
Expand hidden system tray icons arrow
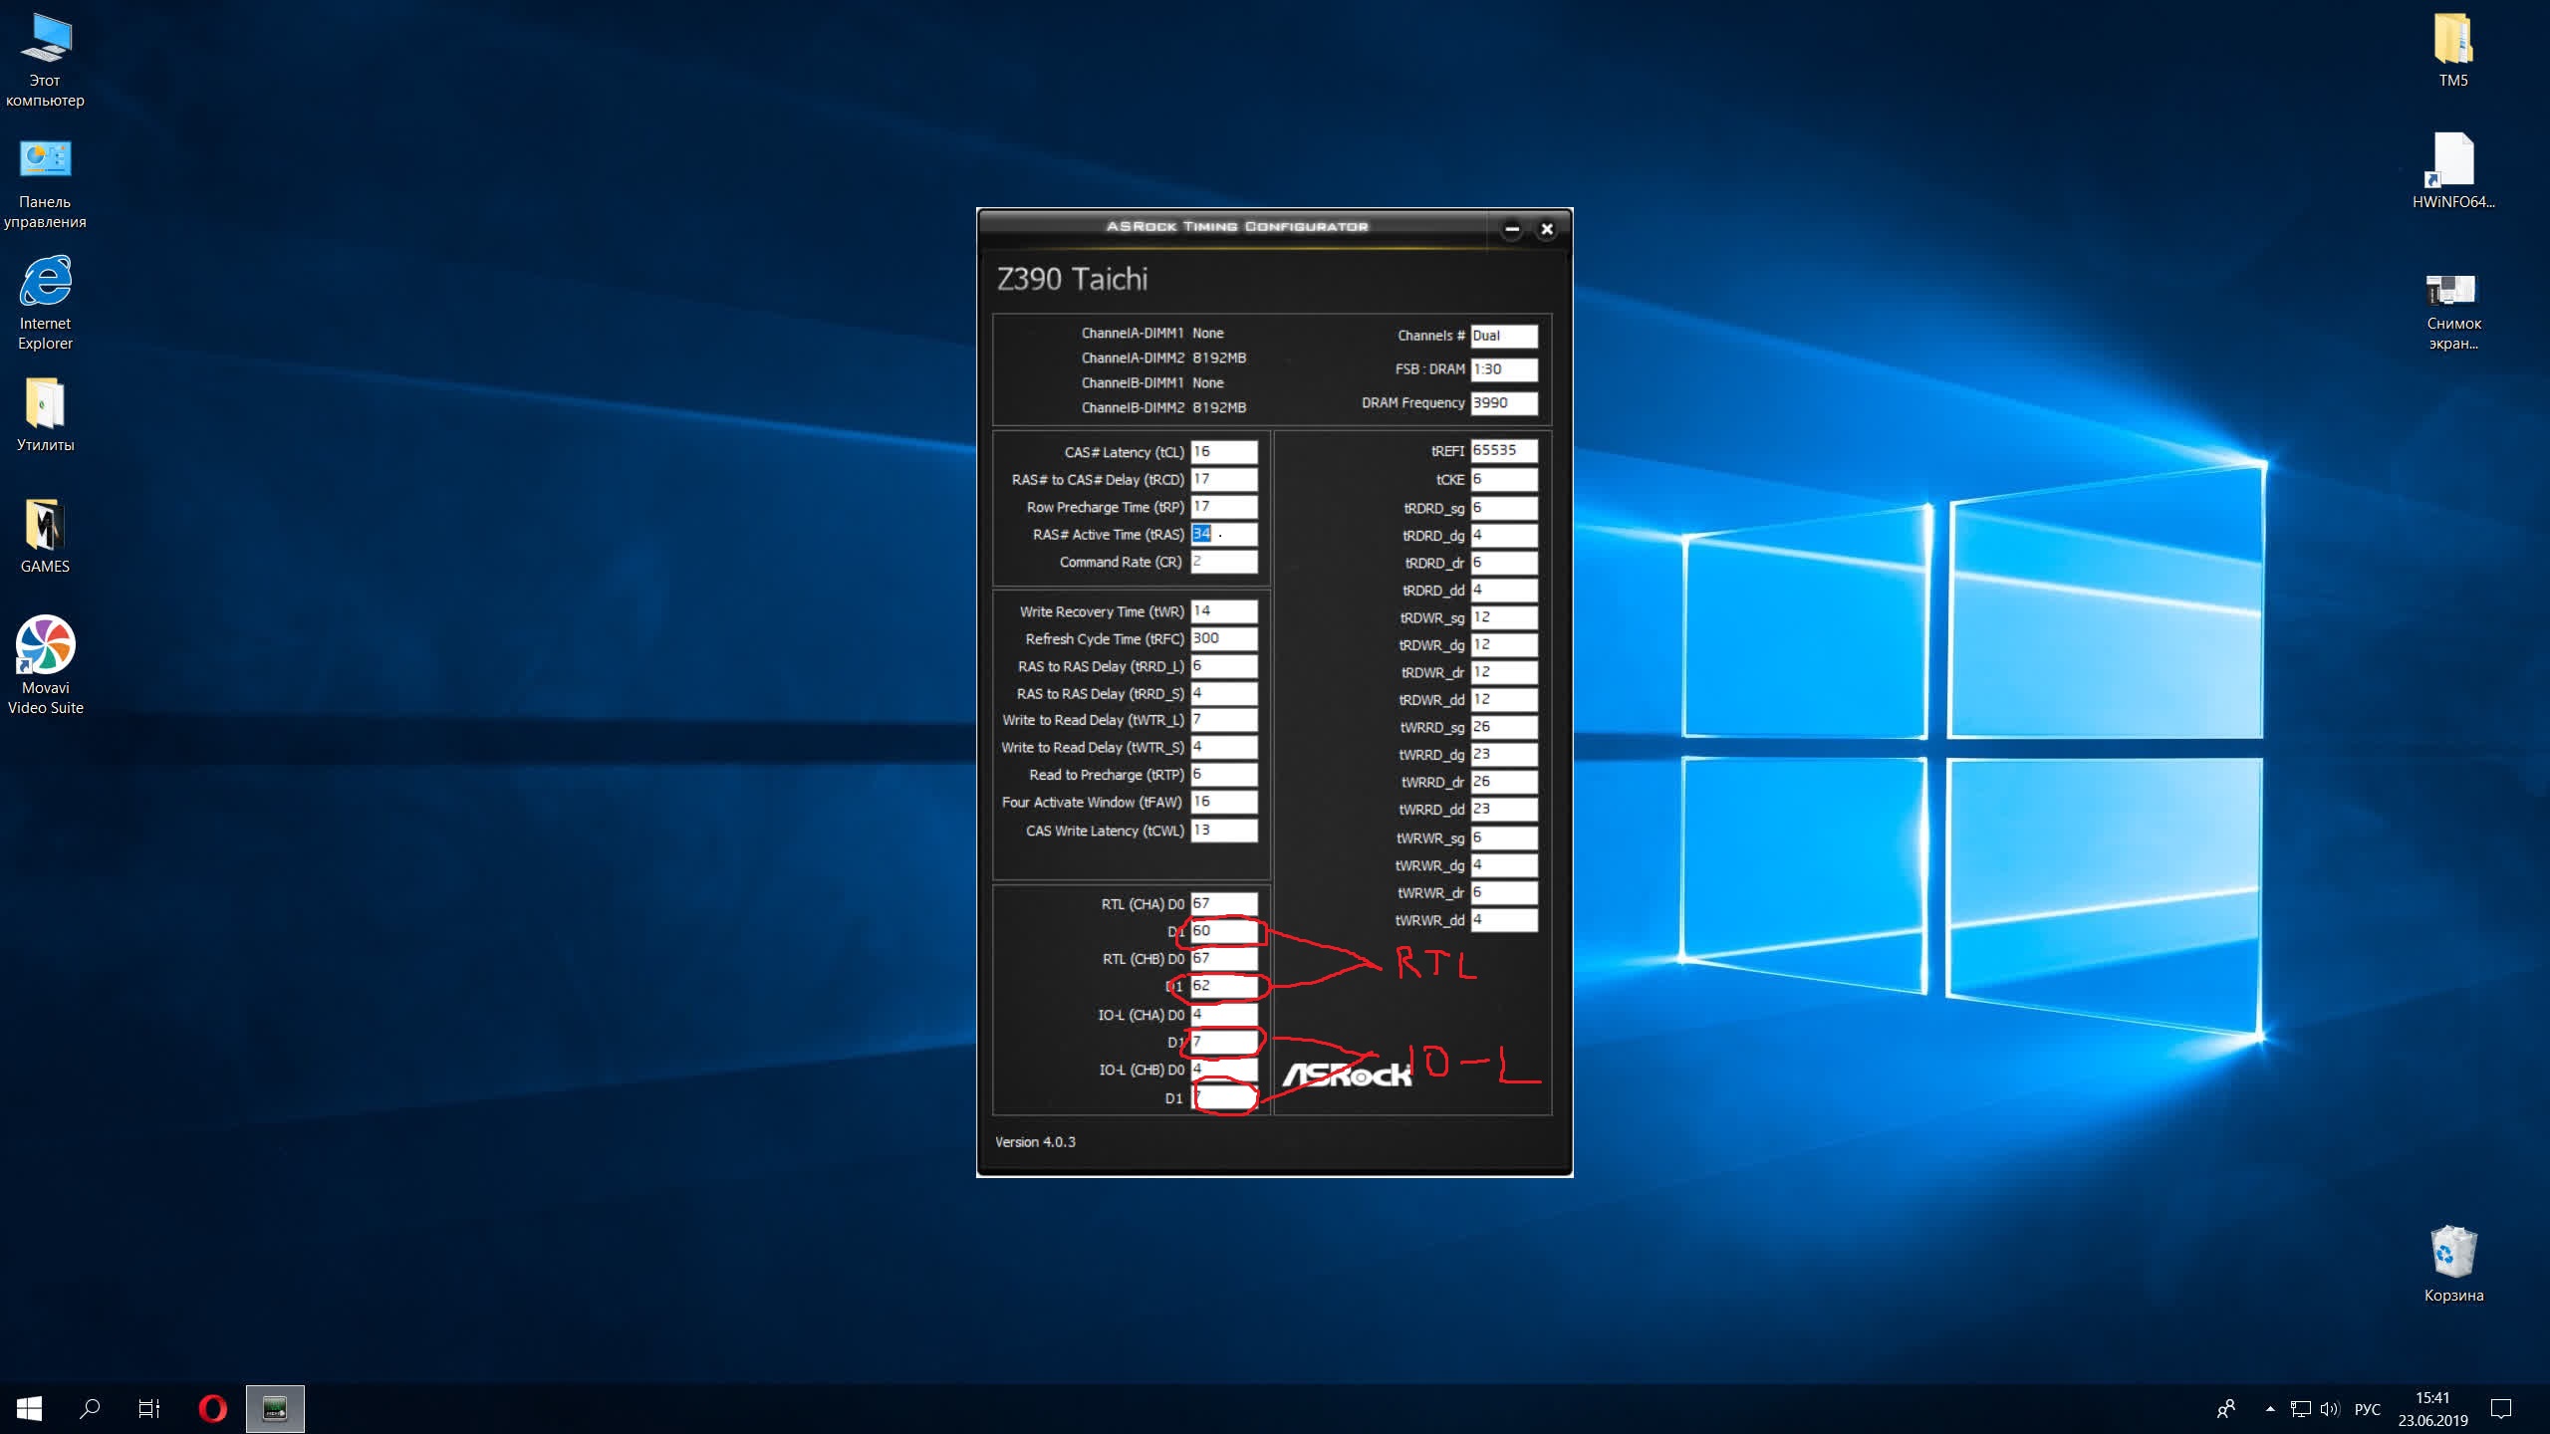[x=2270, y=1408]
